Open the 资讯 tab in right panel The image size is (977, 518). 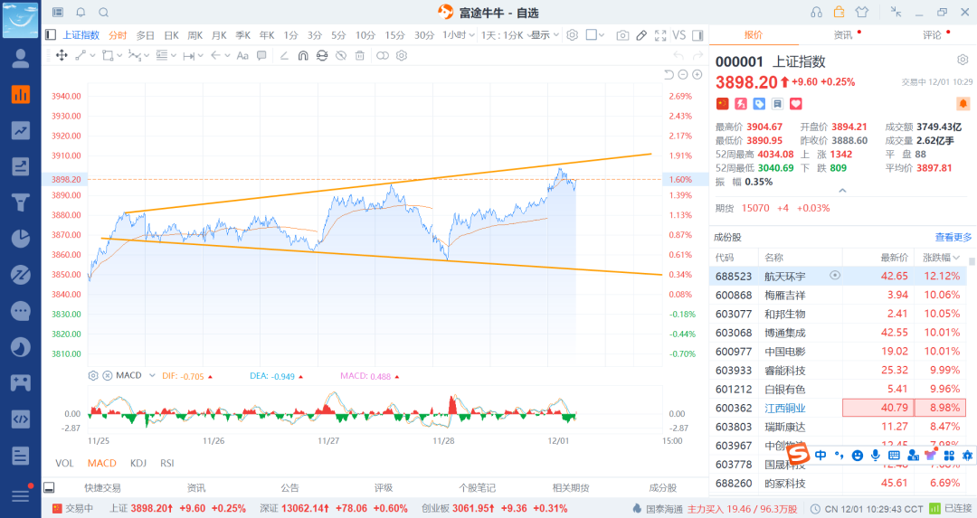click(x=843, y=35)
